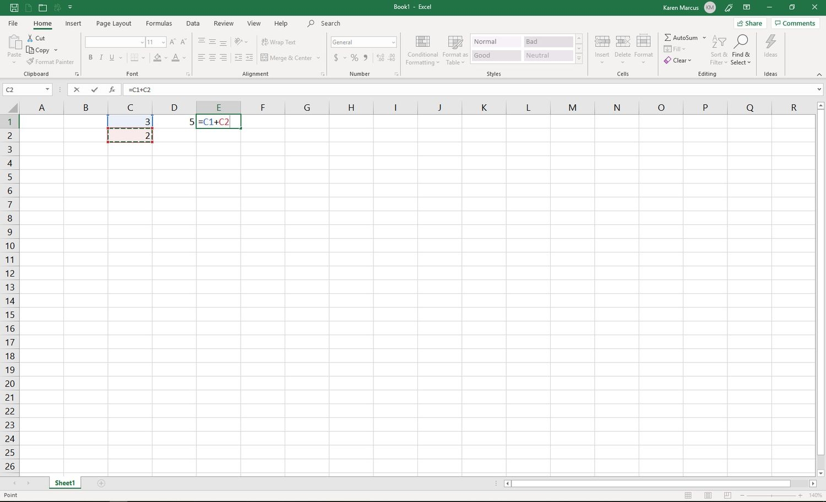The height and width of the screenshot is (502, 826).
Task: Open the Formulas ribbon tab
Action: click(159, 23)
